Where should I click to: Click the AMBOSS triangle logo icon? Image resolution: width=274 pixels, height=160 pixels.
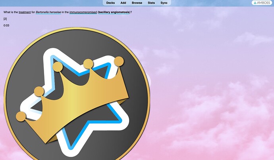[x=255, y=3]
